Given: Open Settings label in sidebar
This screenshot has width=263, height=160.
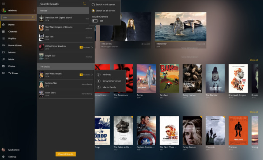Looking at the screenshot, I should pos(12,157).
